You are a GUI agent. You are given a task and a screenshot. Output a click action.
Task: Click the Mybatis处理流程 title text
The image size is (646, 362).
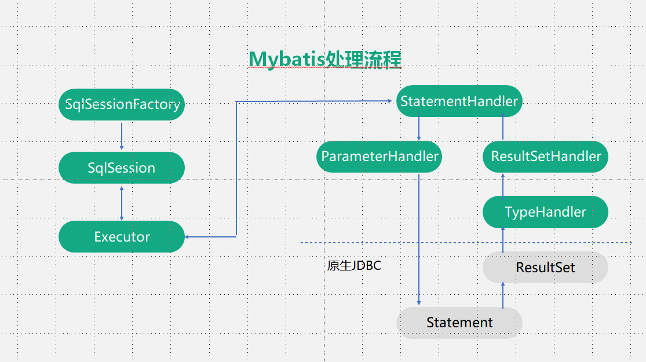click(325, 59)
